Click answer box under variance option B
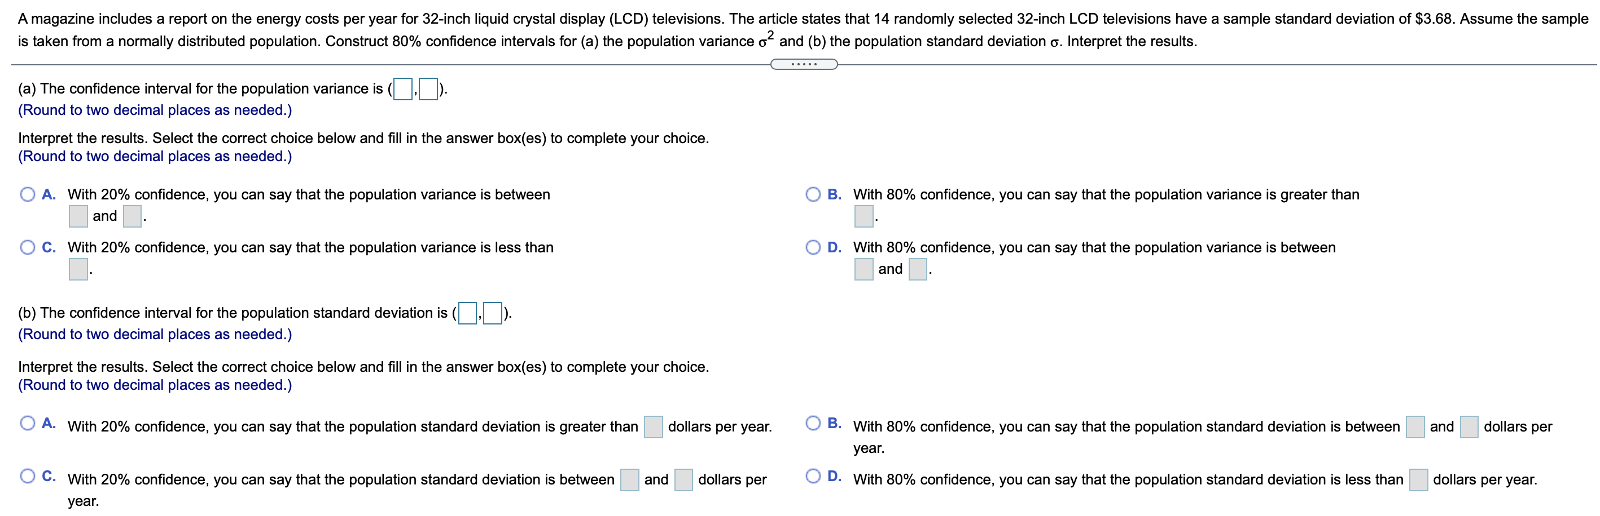1600x516 pixels. pyautogui.click(x=864, y=216)
